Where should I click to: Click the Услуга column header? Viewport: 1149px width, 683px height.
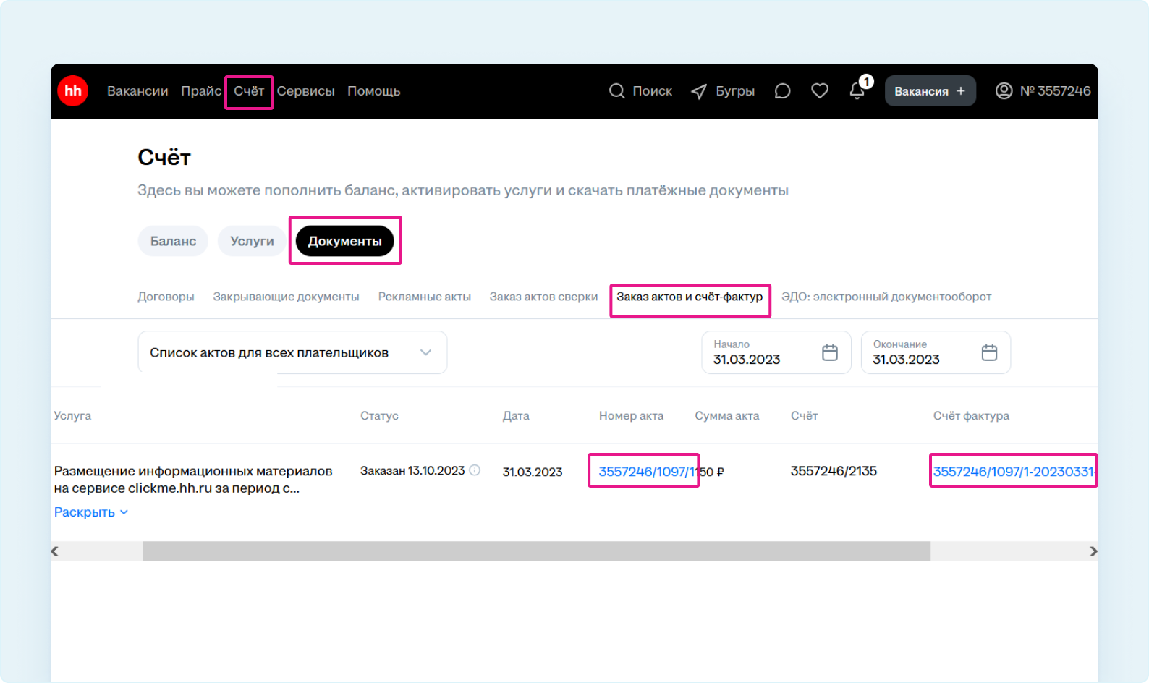pos(72,416)
